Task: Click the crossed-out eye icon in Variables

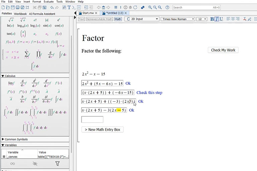Action: click(x=35, y=164)
